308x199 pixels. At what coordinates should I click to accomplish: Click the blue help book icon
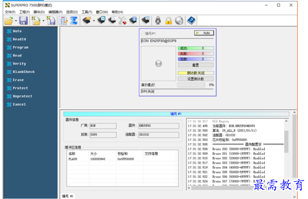tap(191, 20)
